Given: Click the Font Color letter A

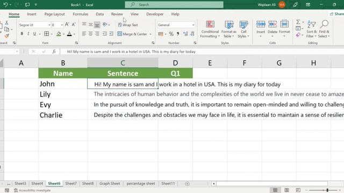Looking at the screenshot, I should coord(69,34).
